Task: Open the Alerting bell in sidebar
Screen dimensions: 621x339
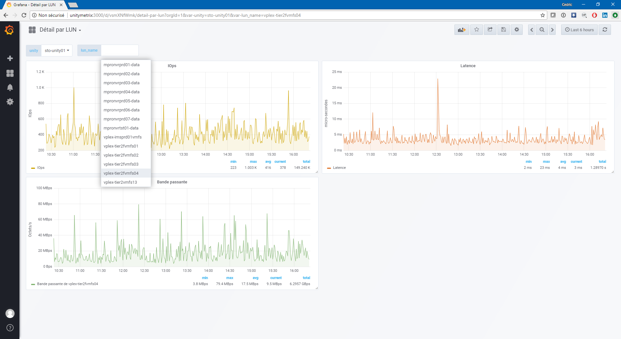Action: pos(10,87)
